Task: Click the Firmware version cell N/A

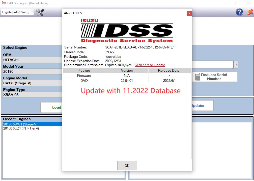Action: click(x=127, y=75)
